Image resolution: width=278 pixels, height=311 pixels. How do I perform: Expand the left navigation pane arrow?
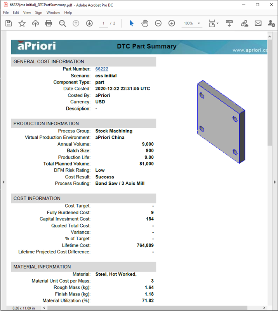coord(3,182)
